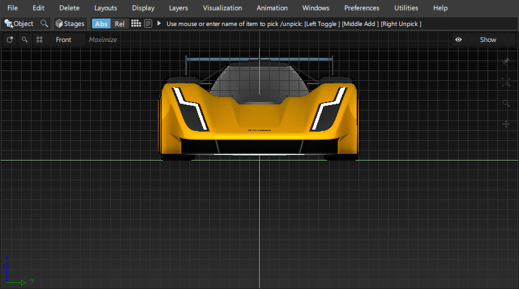Image resolution: width=519 pixels, height=289 pixels.
Task: Click the look-at zoom-to-fit viewport icon
Action: pos(506,82)
